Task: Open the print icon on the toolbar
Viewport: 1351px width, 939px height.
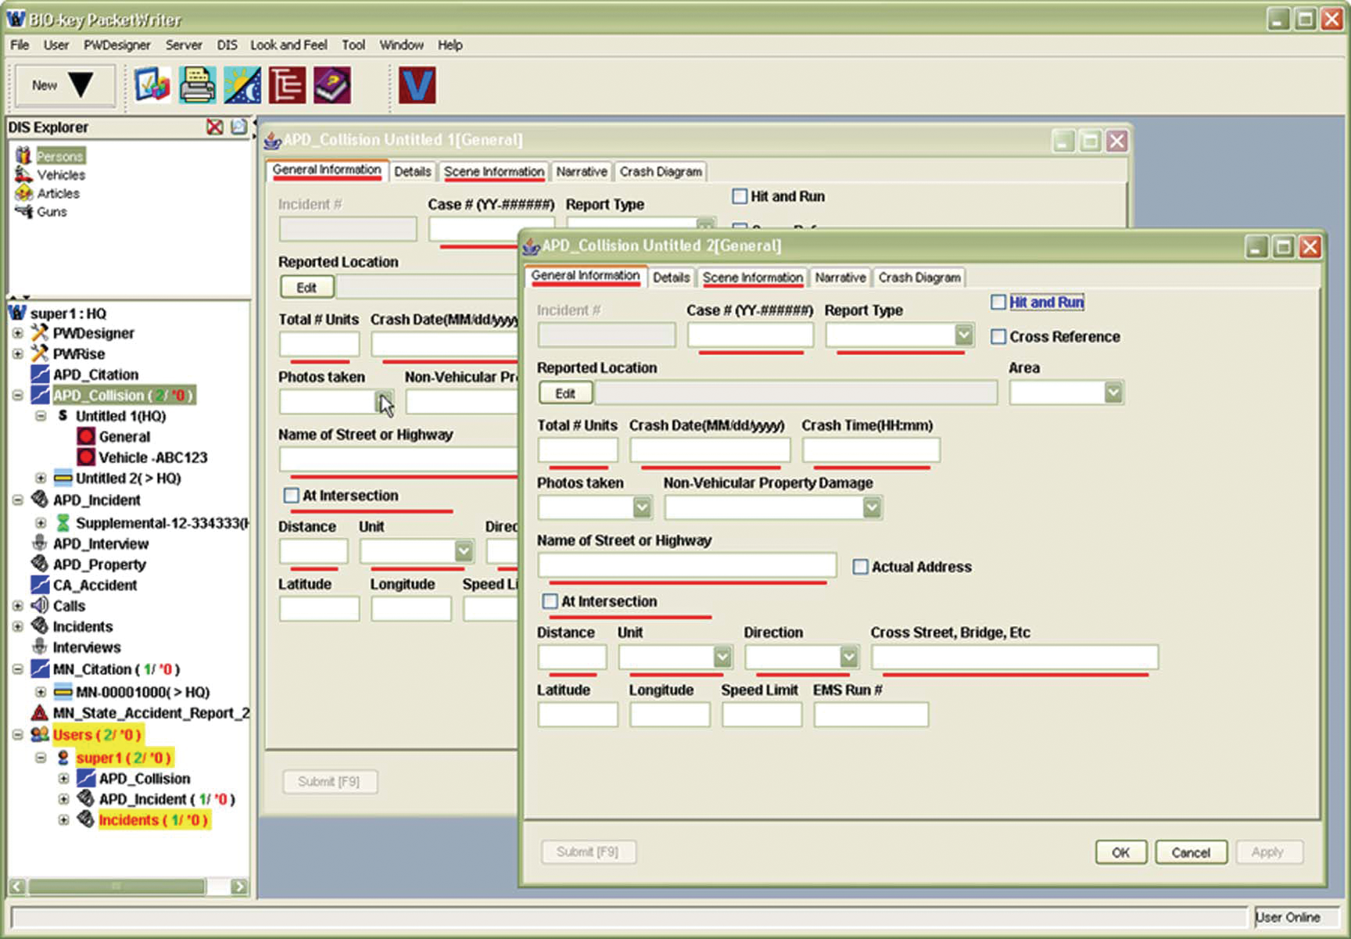Action: click(x=197, y=84)
